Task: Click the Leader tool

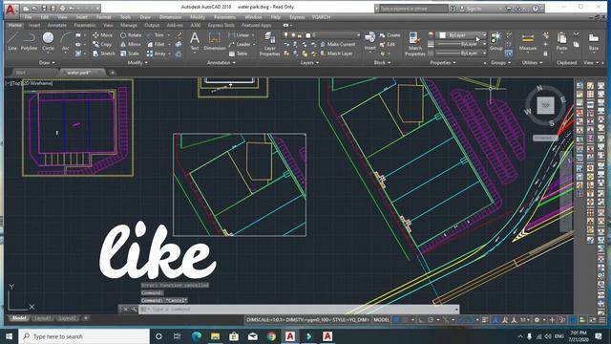Action: click(240, 45)
